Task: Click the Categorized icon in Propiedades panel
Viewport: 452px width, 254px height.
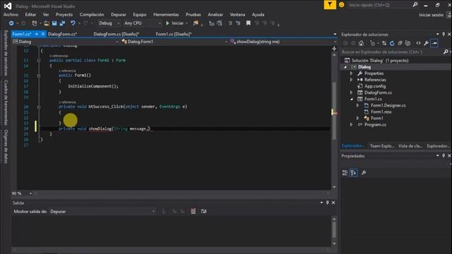Action: pos(345,172)
